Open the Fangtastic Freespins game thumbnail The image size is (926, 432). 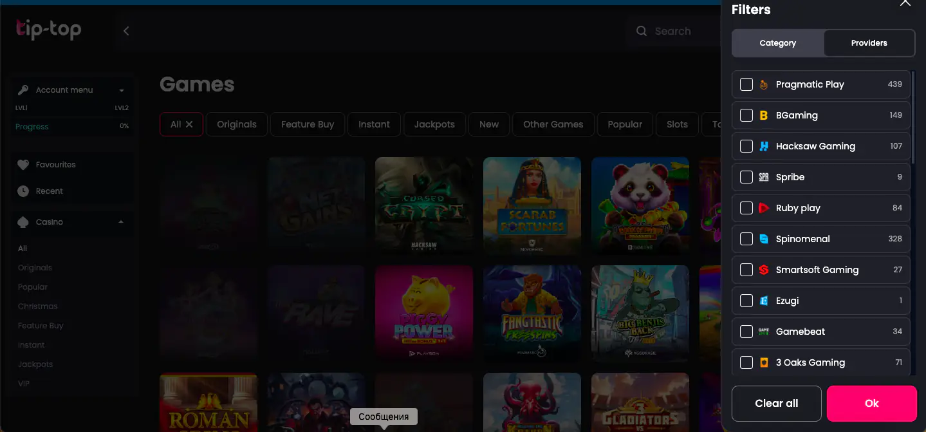[532, 314]
